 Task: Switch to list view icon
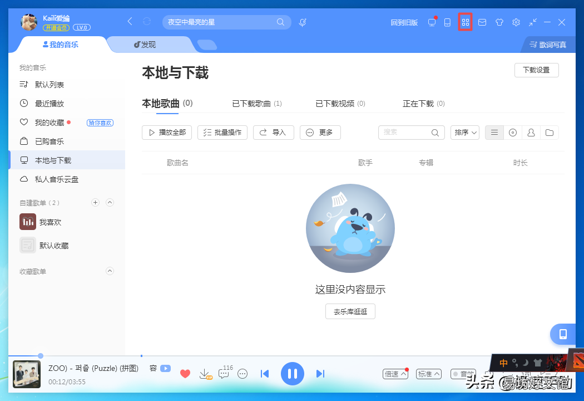pyautogui.click(x=494, y=133)
